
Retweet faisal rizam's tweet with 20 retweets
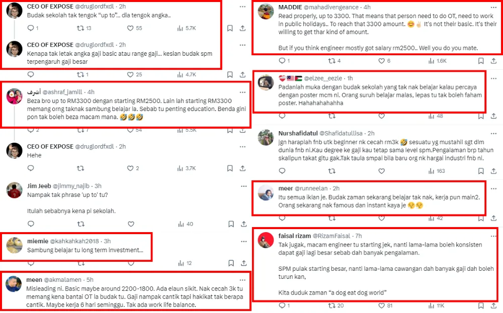[331, 305]
